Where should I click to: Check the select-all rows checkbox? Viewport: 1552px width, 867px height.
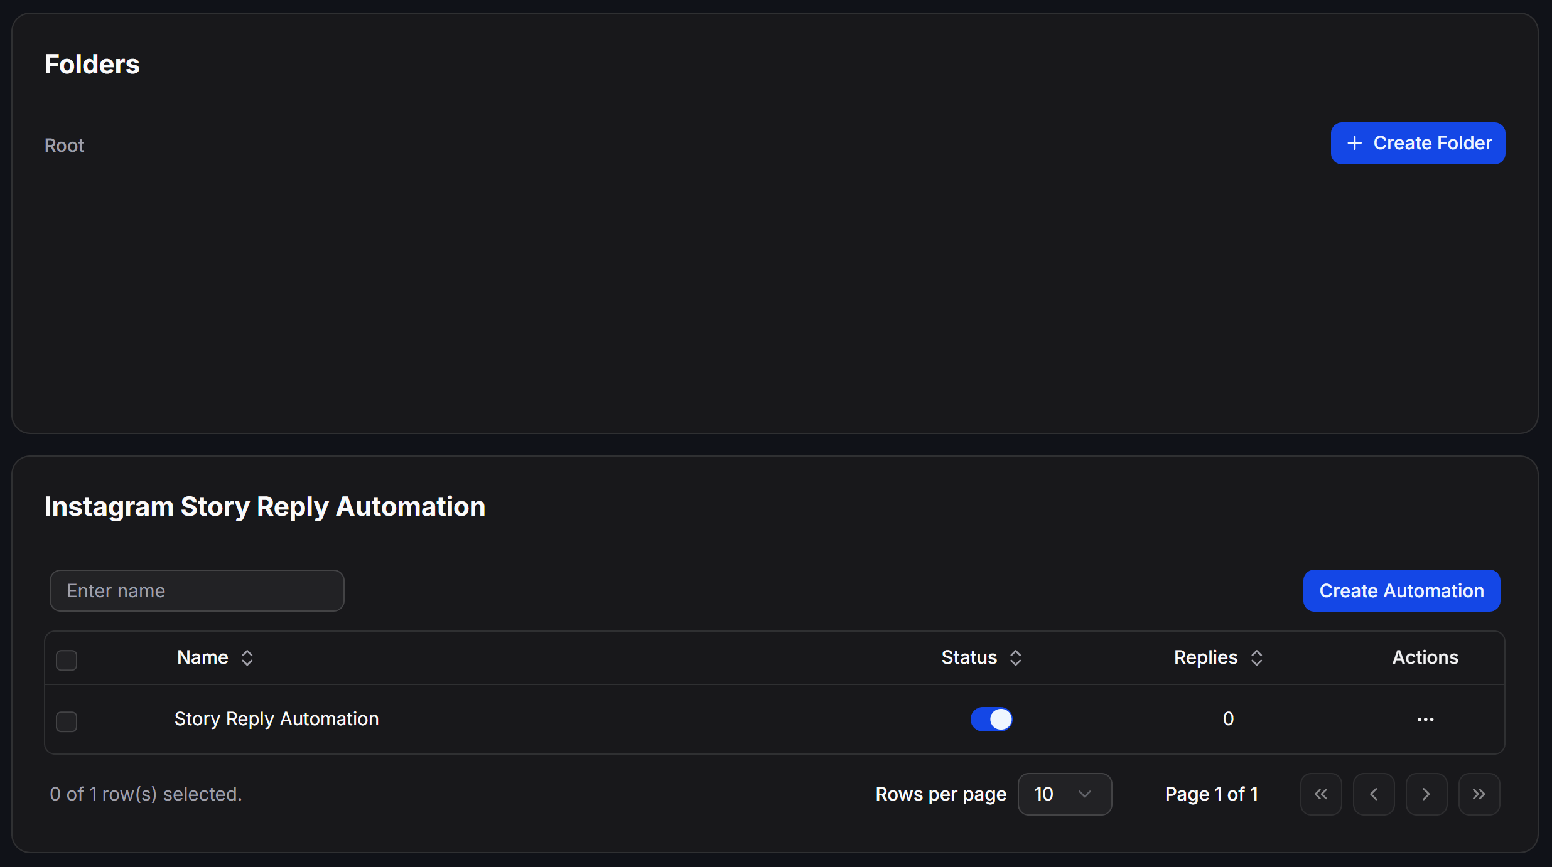point(67,660)
